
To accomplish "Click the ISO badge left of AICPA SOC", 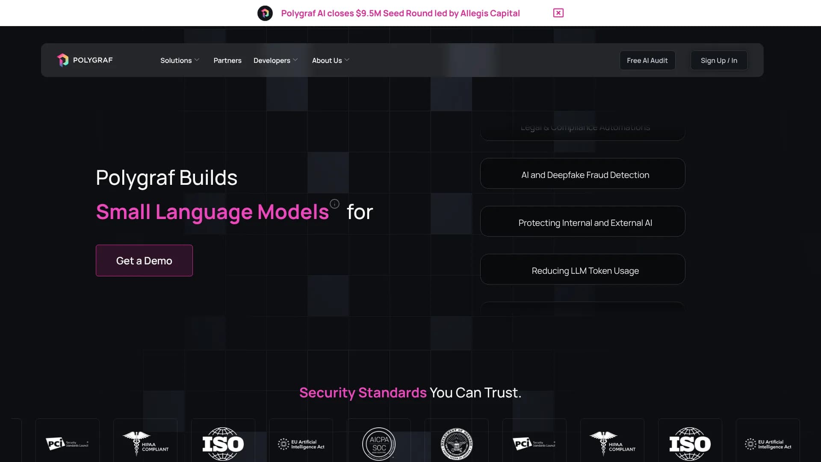I will point(223,444).
